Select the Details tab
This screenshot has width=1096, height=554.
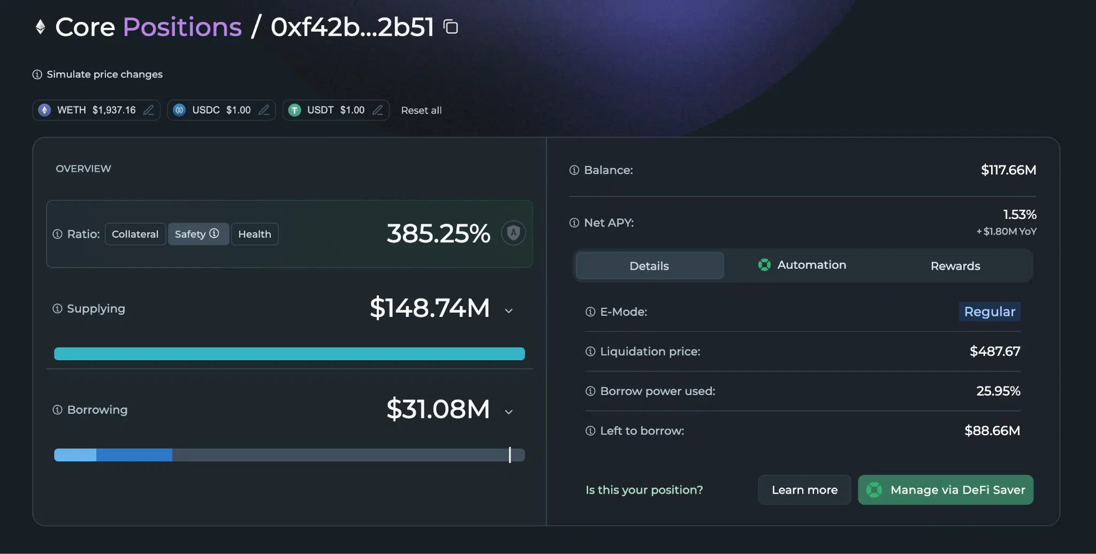click(649, 266)
